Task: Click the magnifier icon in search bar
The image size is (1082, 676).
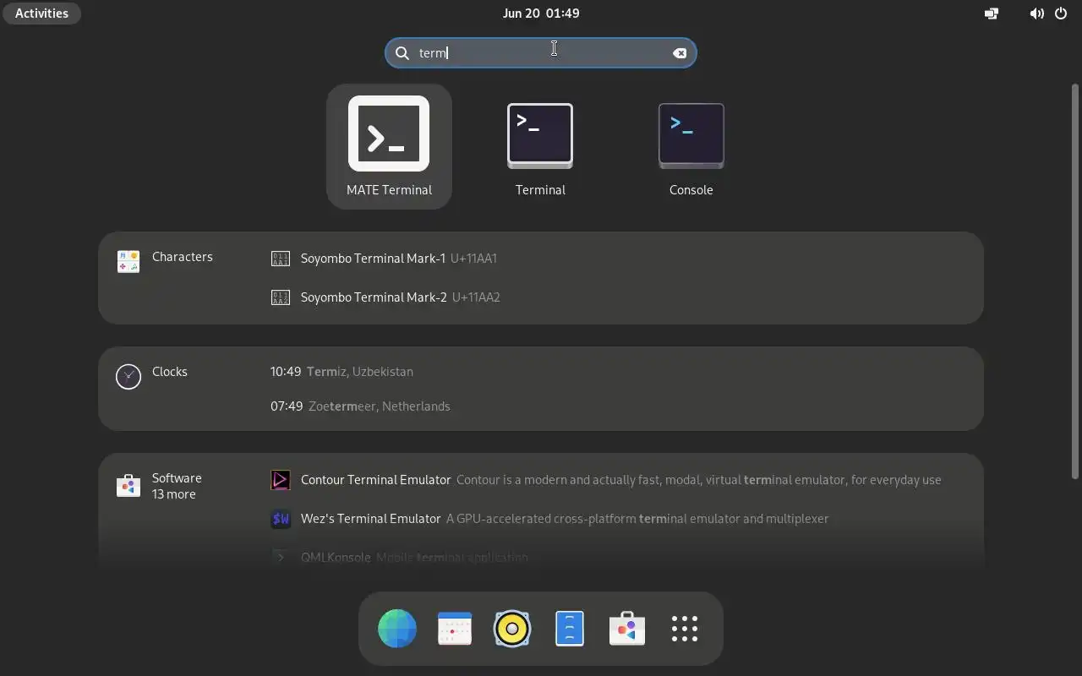Action: click(402, 53)
